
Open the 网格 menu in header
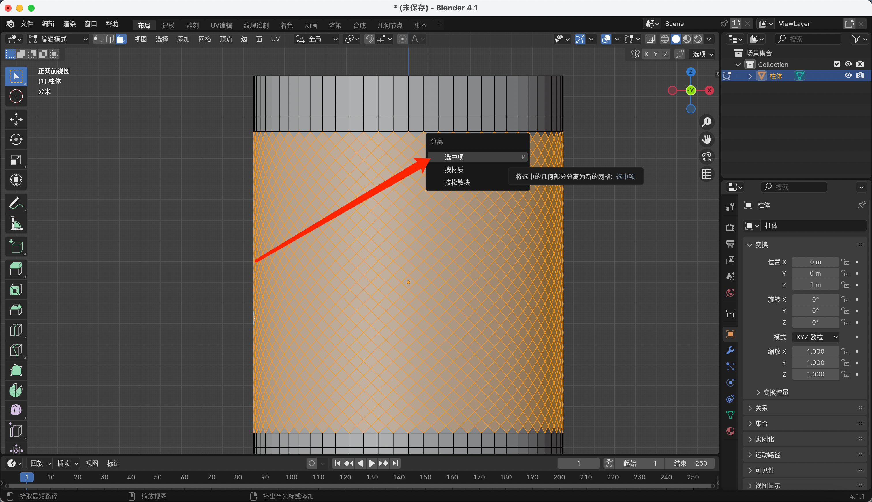[204, 39]
